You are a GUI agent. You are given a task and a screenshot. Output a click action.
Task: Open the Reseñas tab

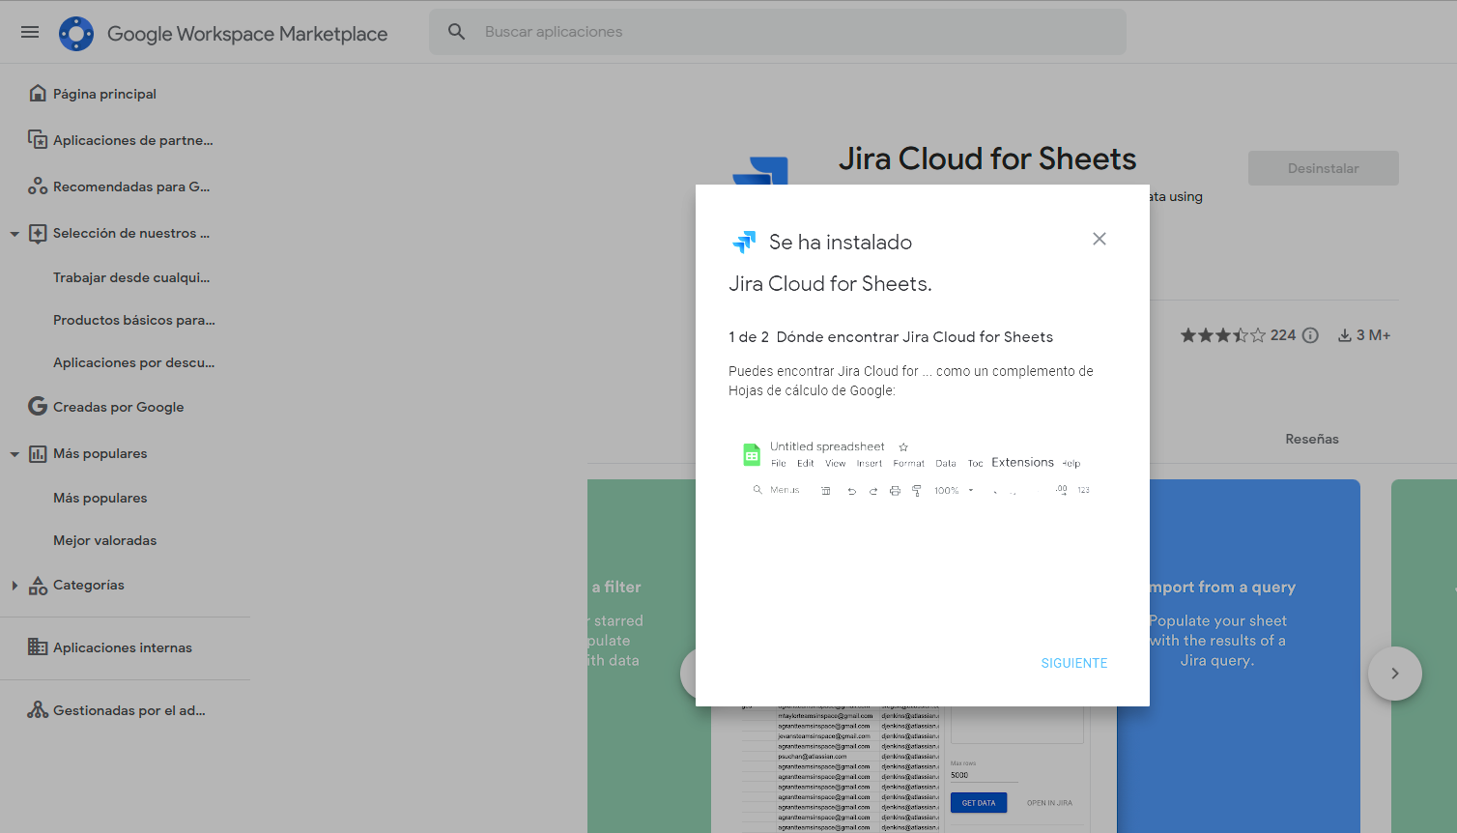click(x=1311, y=439)
